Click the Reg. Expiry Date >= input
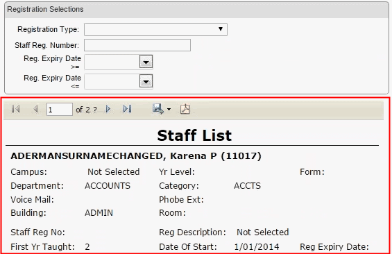Screen dimensions: 392x254 point(112,62)
